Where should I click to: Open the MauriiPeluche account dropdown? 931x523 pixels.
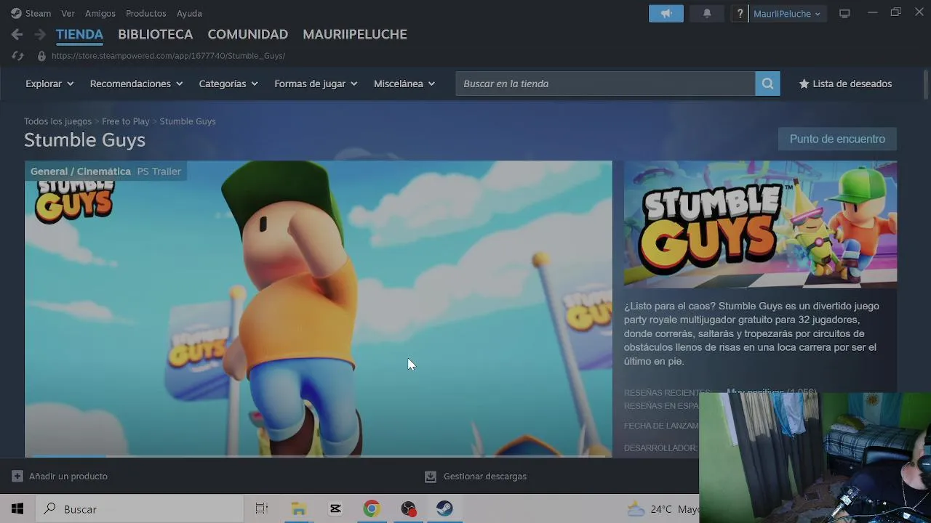point(787,13)
